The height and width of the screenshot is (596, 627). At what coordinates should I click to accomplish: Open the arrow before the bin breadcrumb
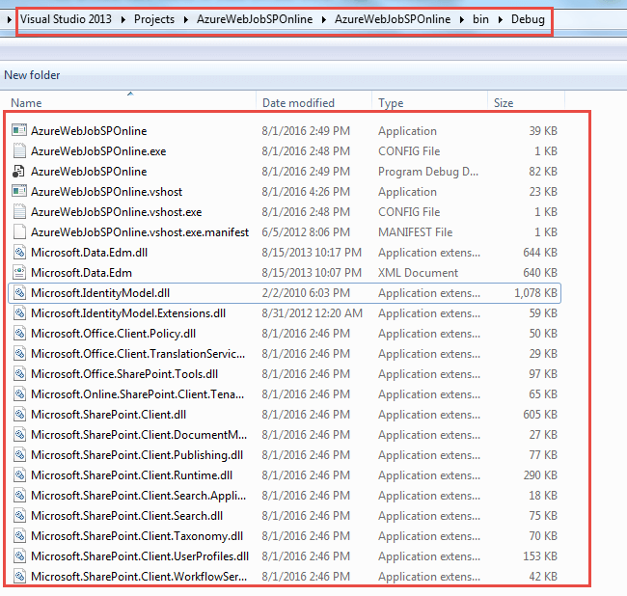click(462, 19)
